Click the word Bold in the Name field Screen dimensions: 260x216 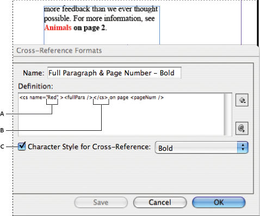167,73
